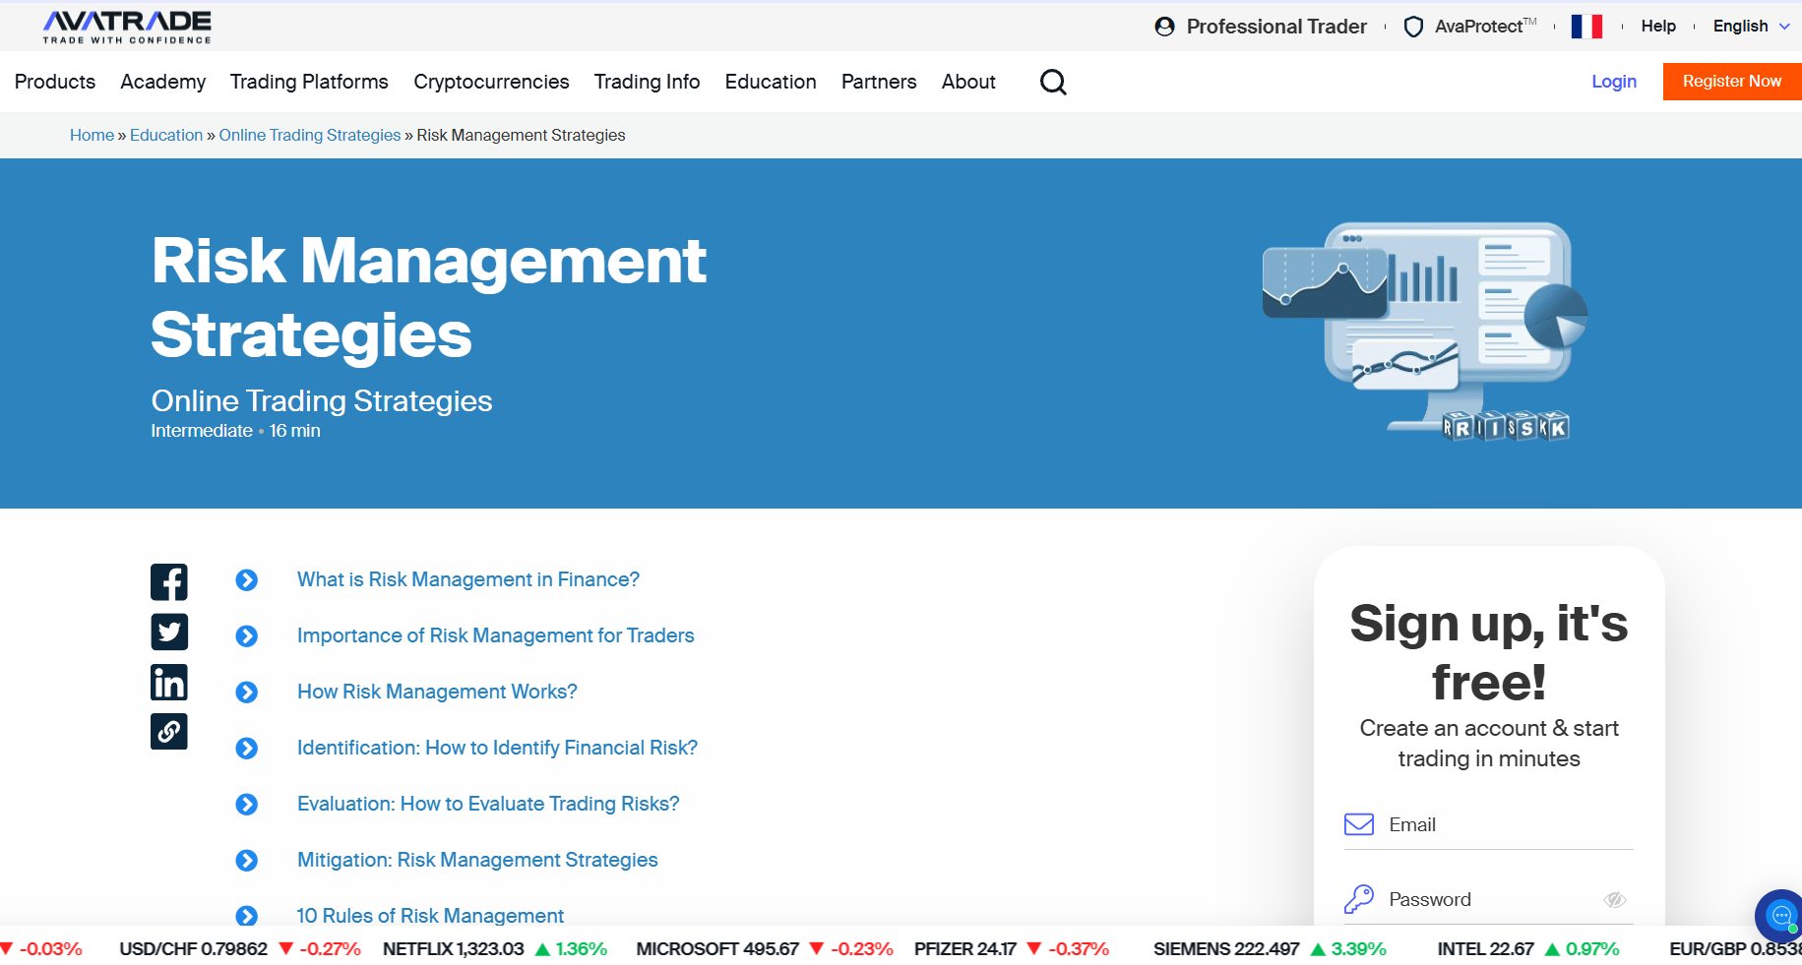Share page on Facebook
This screenshot has height=965, width=1802.
(169, 581)
